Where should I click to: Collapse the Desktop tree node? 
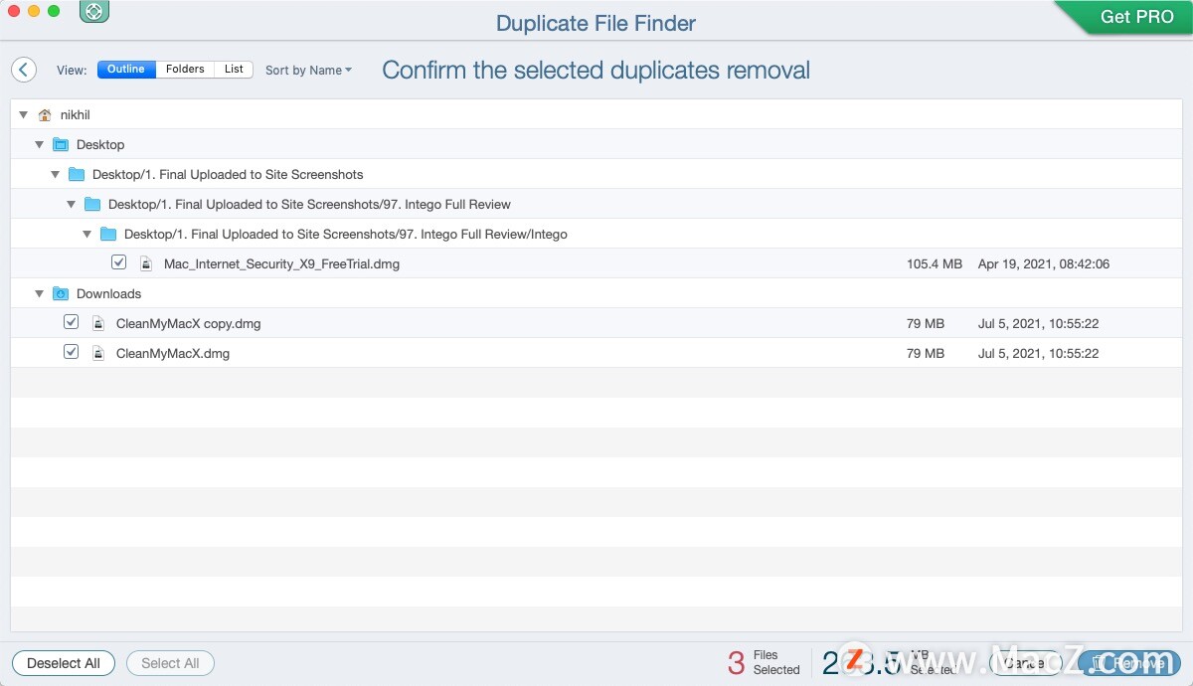point(40,145)
